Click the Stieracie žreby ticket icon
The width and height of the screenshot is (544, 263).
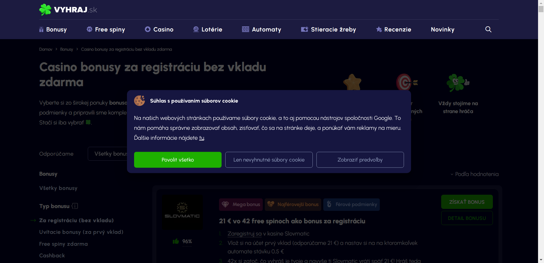click(305, 29)
